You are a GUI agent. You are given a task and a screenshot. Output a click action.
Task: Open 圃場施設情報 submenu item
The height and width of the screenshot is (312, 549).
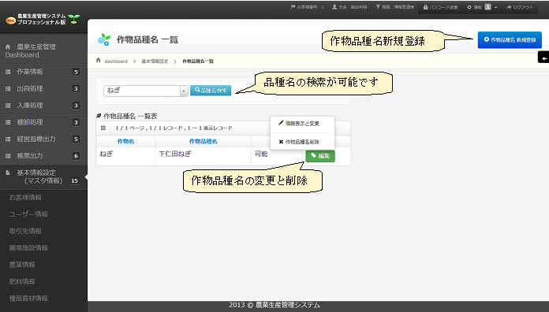pyautogui.click(x=43, y=248)
